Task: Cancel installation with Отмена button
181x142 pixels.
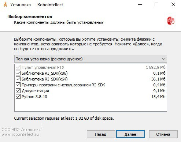Action: click(163, 134)
